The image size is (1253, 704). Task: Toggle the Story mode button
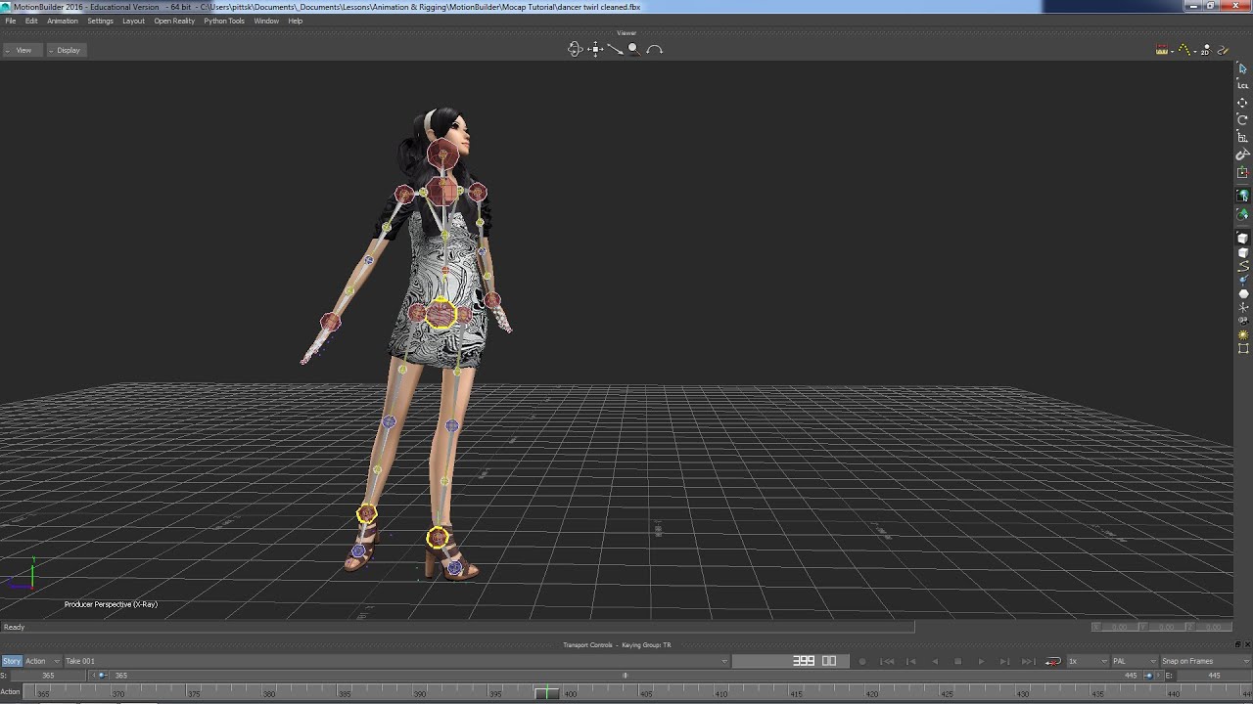(x=12, y=661)
